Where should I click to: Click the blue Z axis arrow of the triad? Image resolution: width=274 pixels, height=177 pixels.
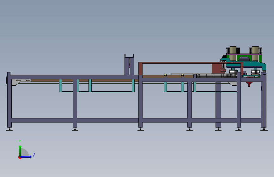coord(26,157)
